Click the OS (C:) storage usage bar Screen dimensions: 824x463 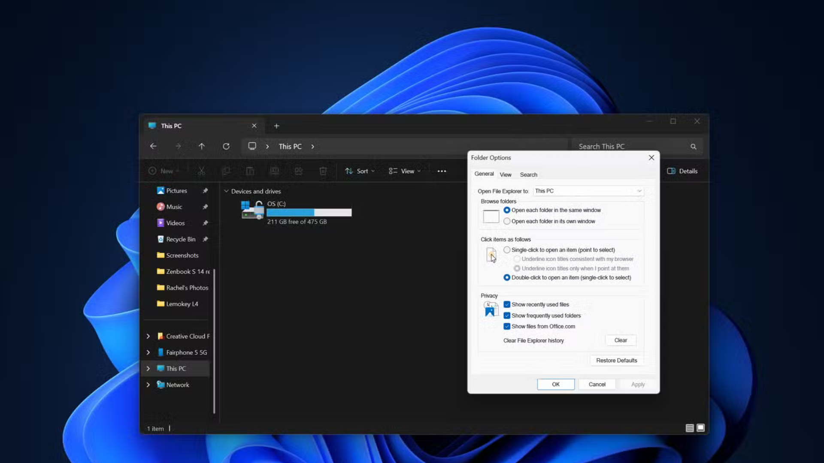click(x=309, y=213)
